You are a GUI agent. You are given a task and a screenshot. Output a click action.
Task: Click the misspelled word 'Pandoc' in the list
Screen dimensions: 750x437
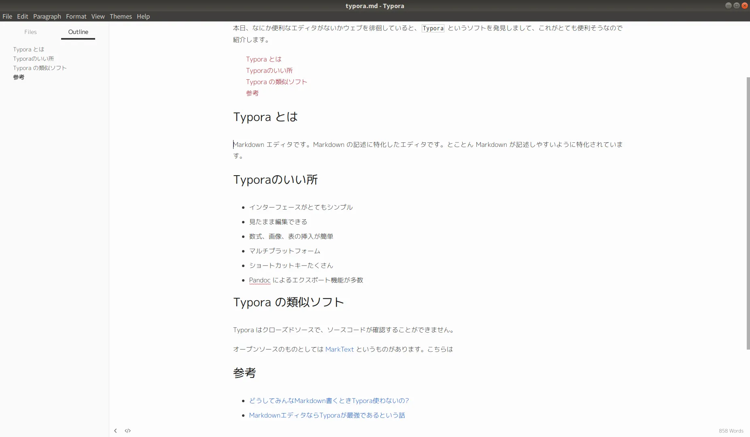coord(259,280)
